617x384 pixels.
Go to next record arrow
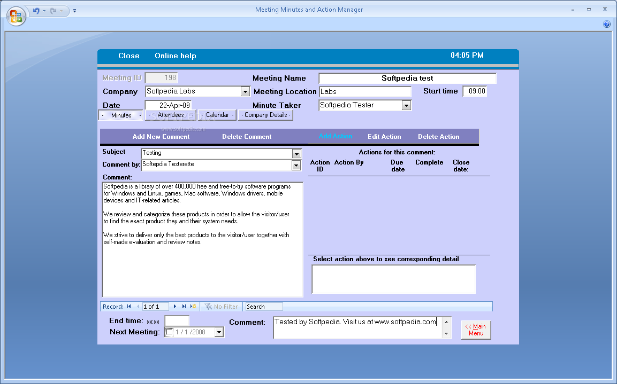click(174, 307)
